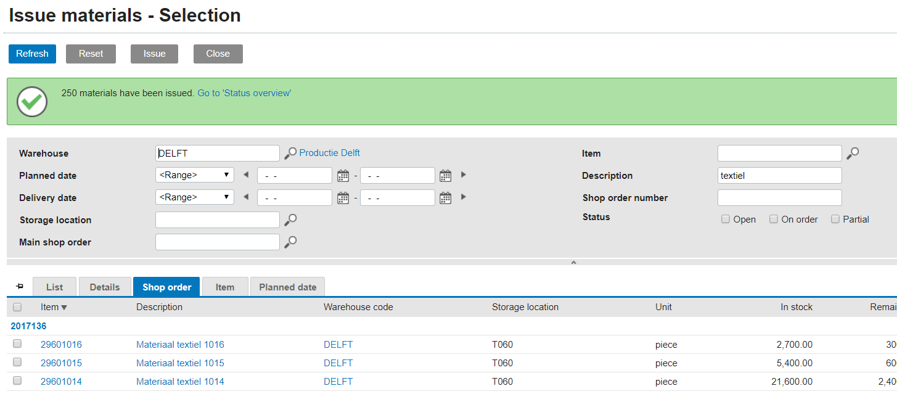Click the Warehouse search magnifier icon

(290, 153)
